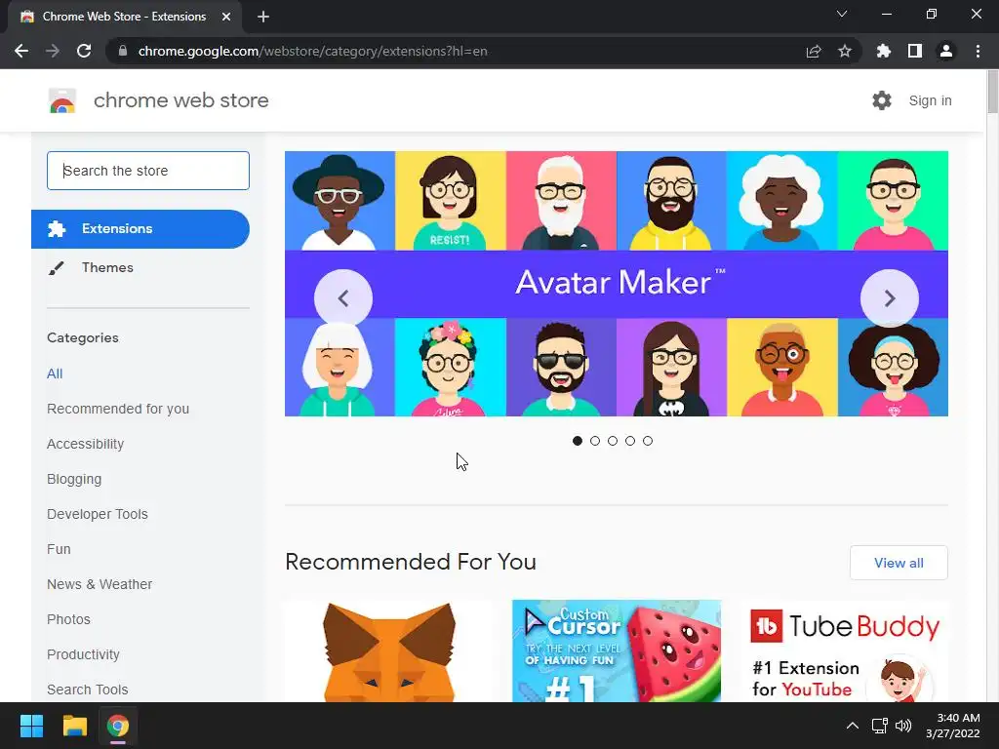The width and height of the screenshot is (999, 749).
Task: Open Fun category
Action: (59, 549)
